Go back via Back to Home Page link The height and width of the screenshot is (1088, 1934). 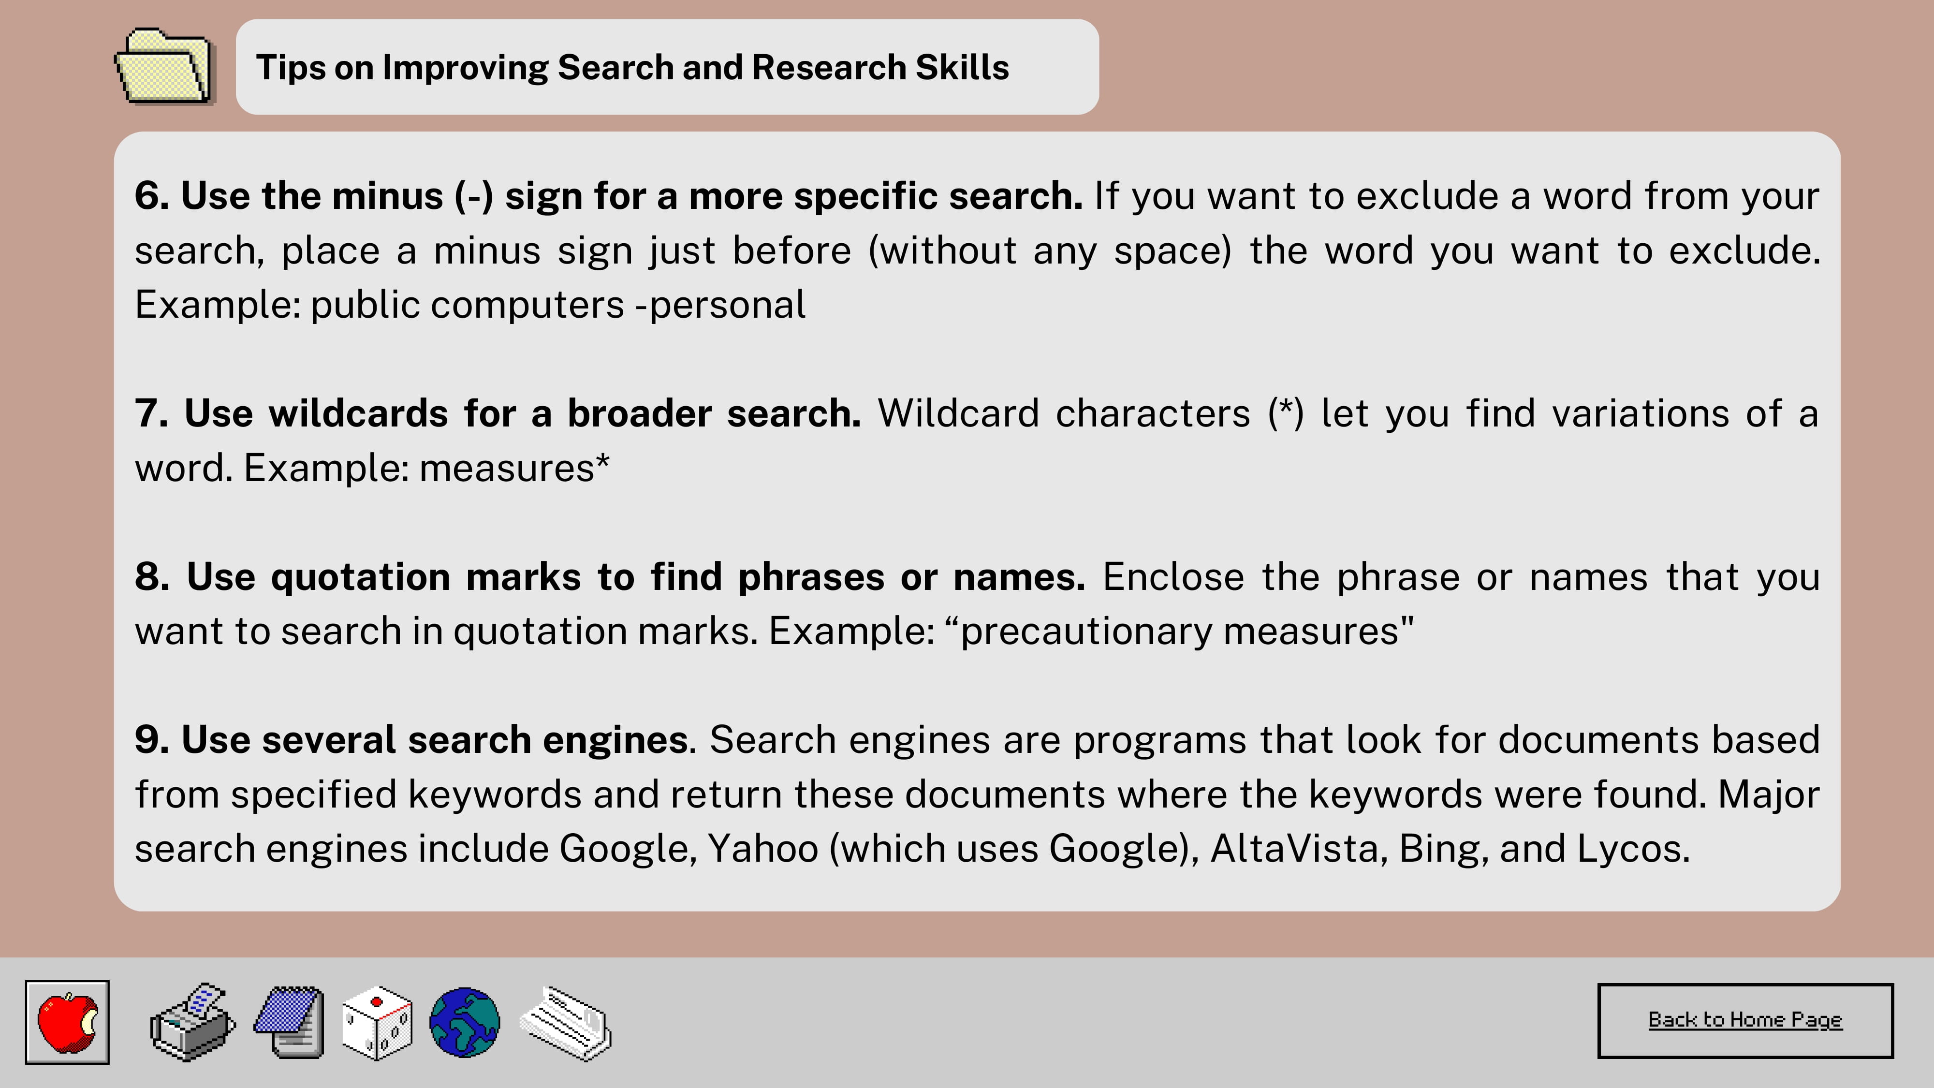[x=1745, y=1020]
